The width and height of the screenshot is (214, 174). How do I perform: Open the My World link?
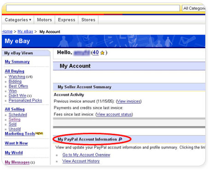pyautogui.click(x=14, y=153)
